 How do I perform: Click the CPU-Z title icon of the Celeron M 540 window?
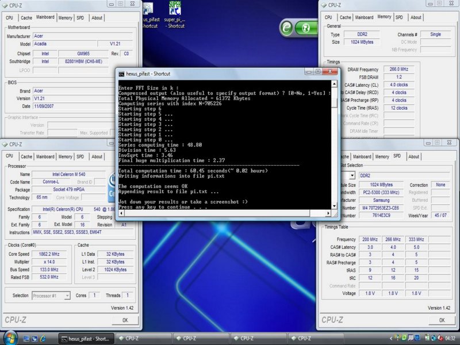point(5,144)
